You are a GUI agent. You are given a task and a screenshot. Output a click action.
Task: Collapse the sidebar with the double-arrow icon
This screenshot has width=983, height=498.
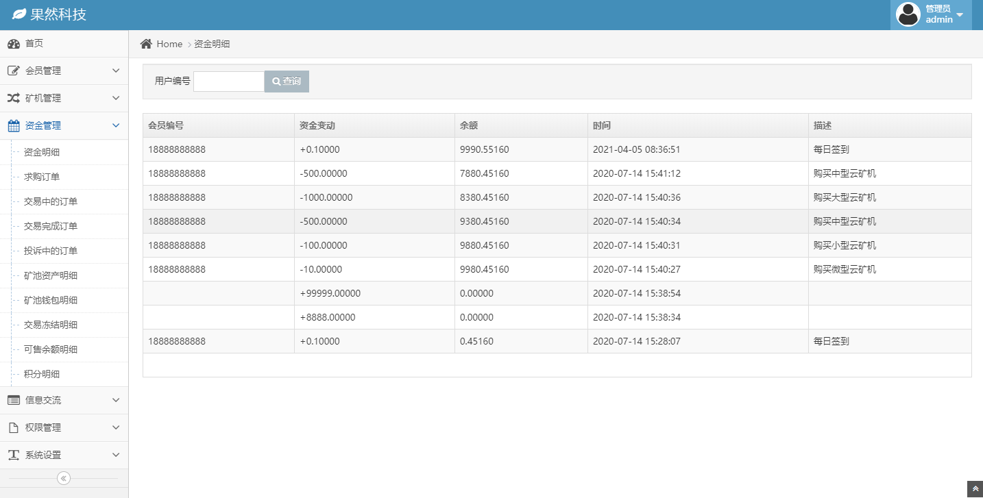tap(64, 478)
